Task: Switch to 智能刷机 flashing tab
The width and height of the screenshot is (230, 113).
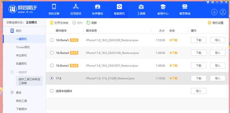Action: point(119,10)
